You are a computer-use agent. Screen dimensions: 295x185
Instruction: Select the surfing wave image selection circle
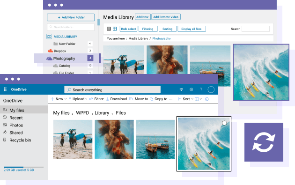coord(224,123)
